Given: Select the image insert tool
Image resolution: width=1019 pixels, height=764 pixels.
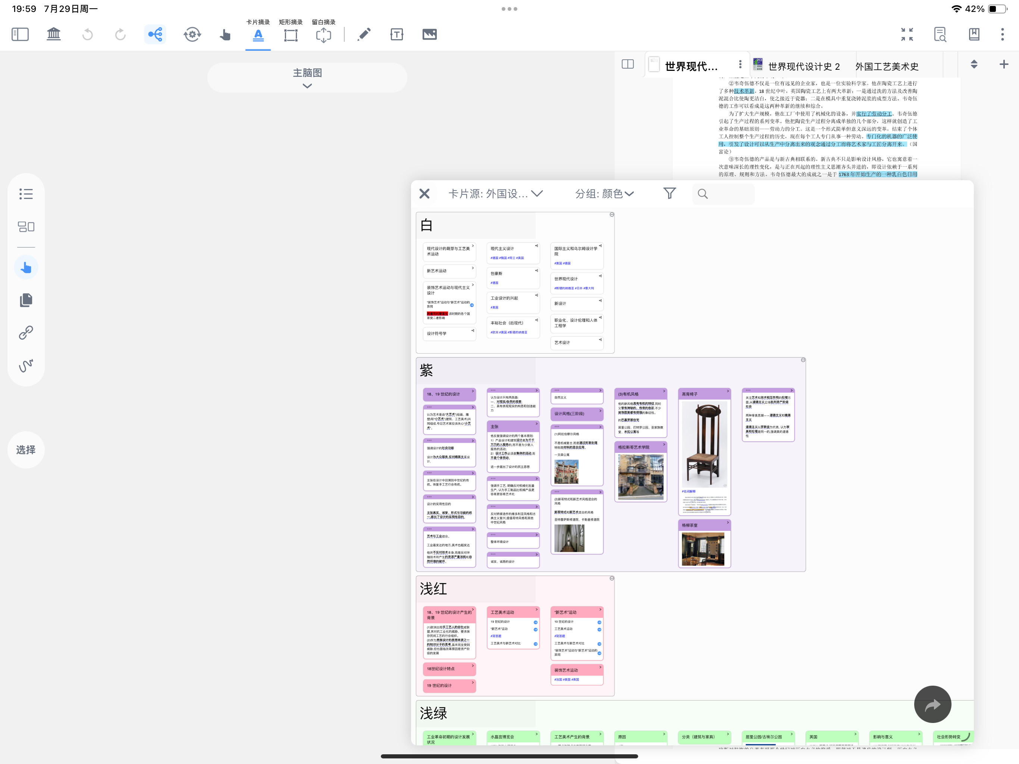Looking at the screenshot, I should 429,35.
